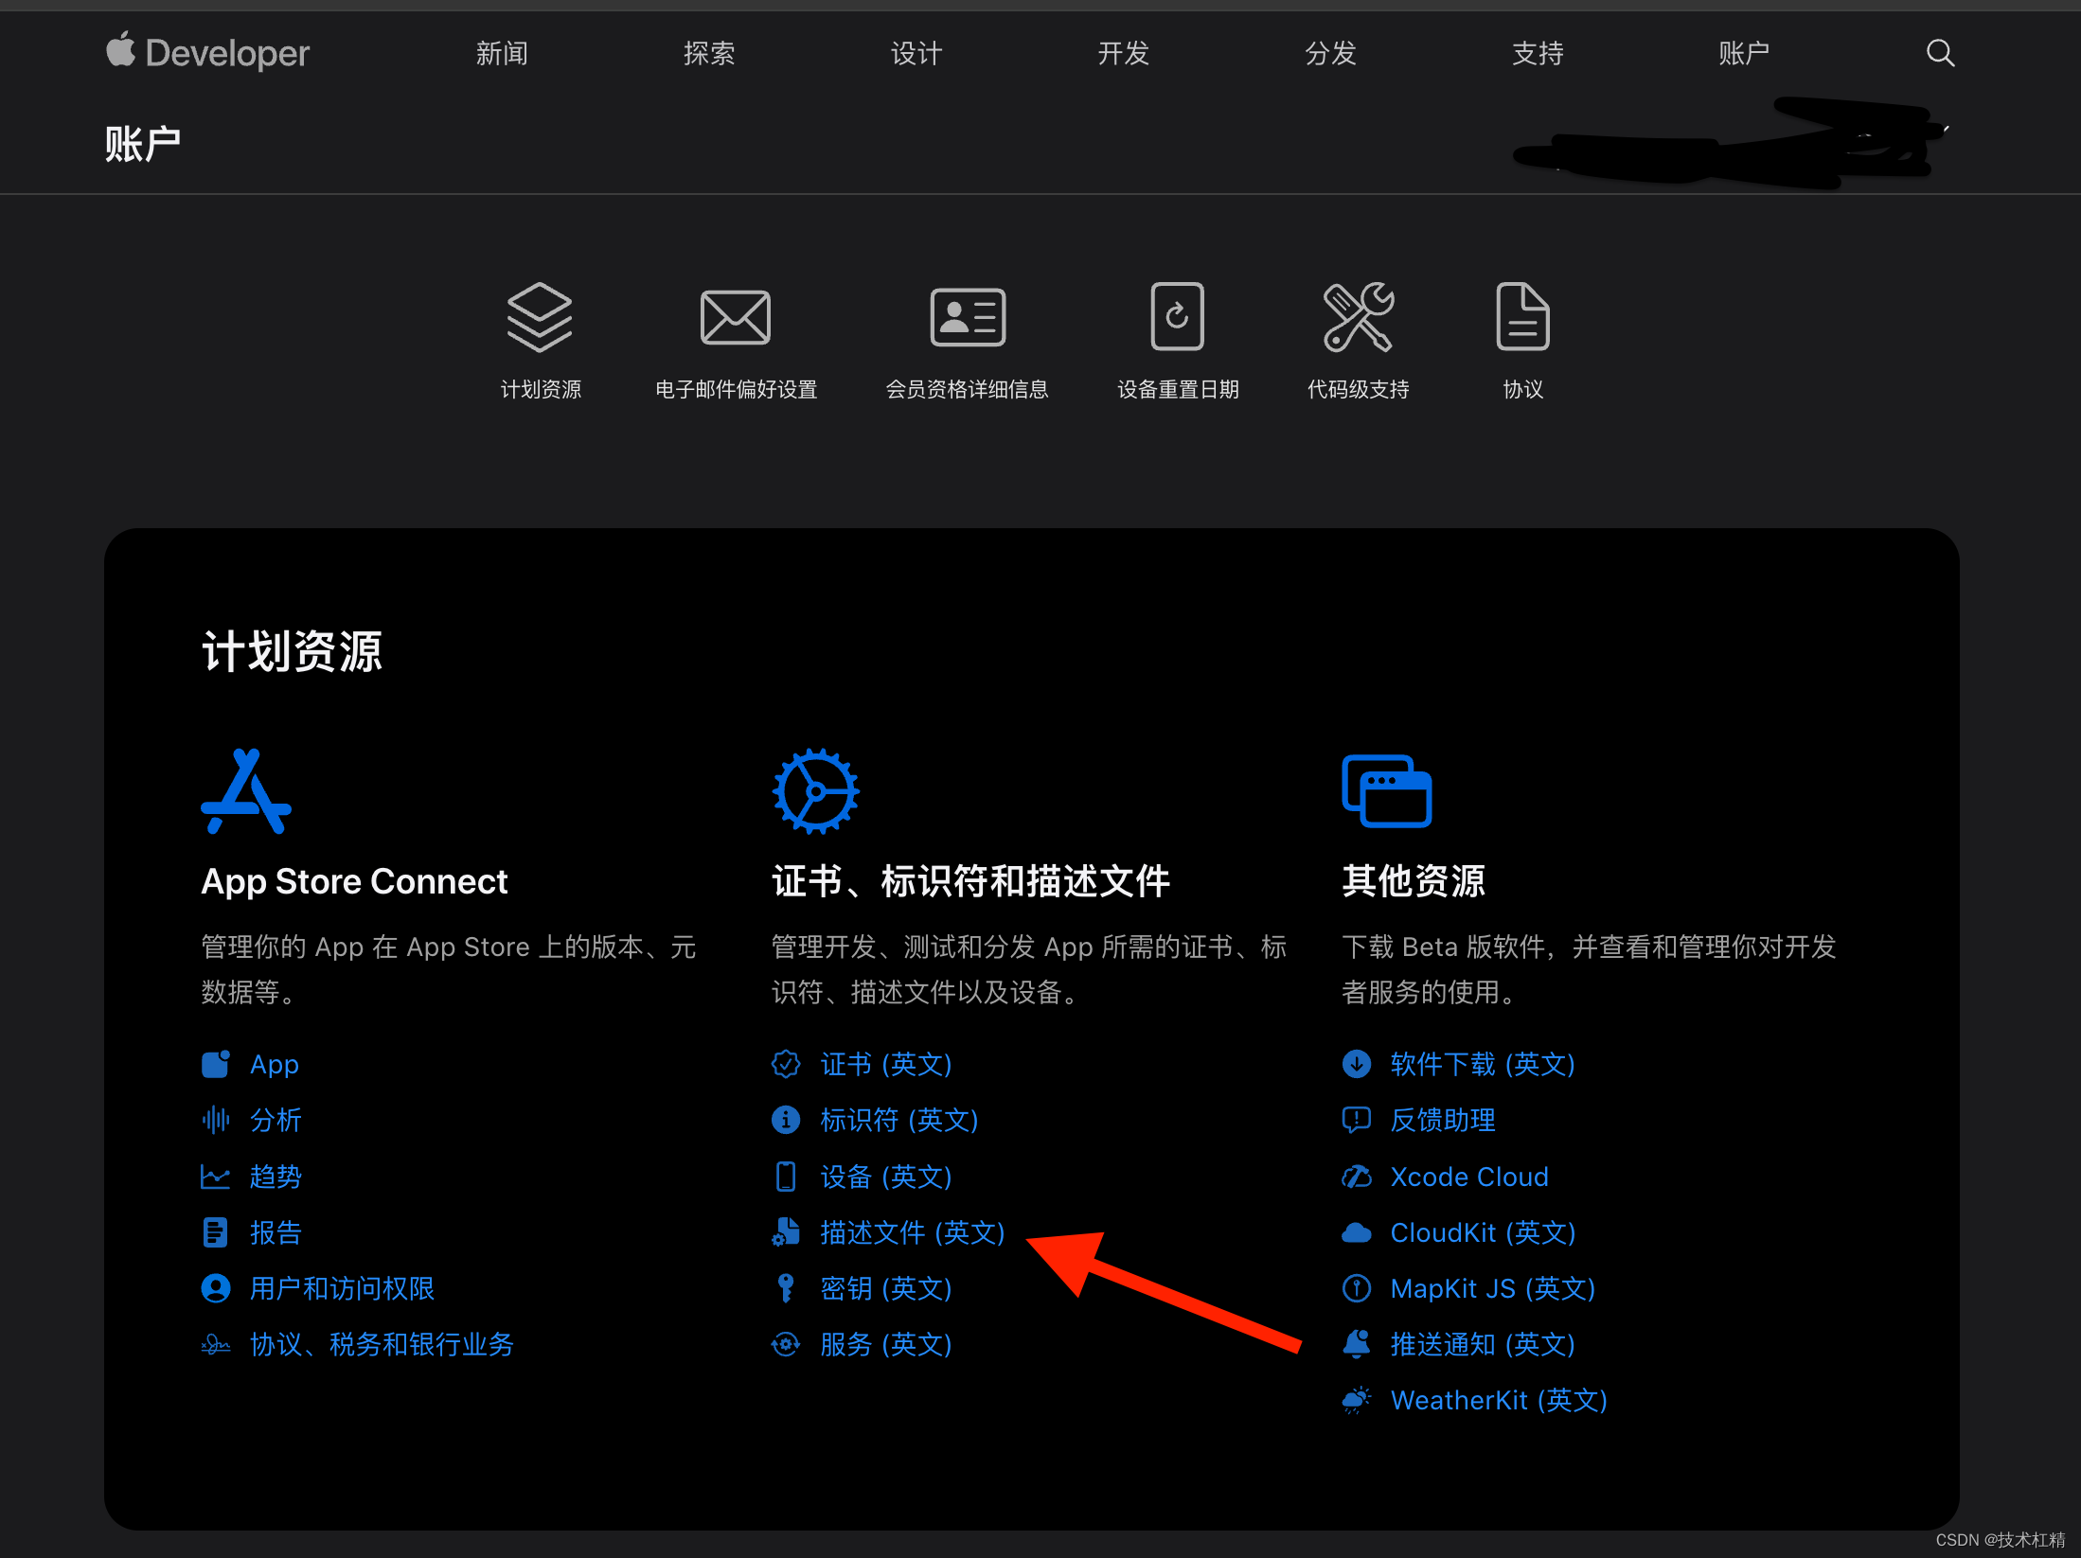2081x1558 pixels.
Task: Open the Xcode Cloud link
Action: (x=1469, y=1177)
